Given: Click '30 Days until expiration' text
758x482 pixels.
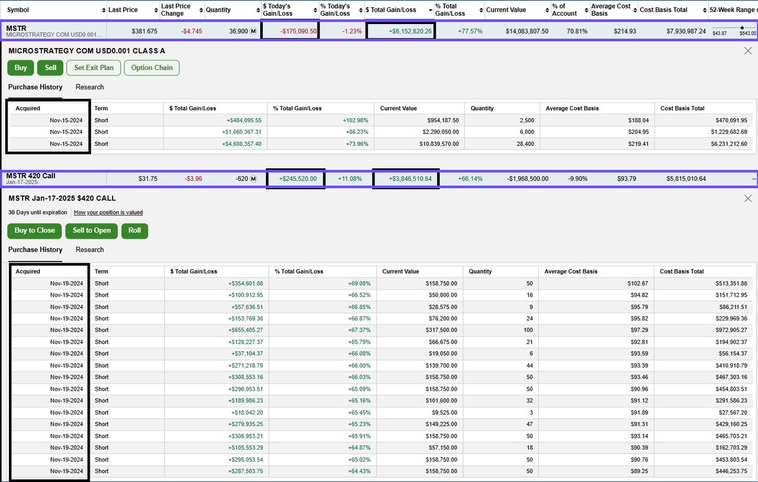Looking at the screenshot, I should (x=38, y=213).
